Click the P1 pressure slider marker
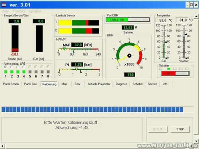Screen dimensions: 199x149 (x=76, y=69)
